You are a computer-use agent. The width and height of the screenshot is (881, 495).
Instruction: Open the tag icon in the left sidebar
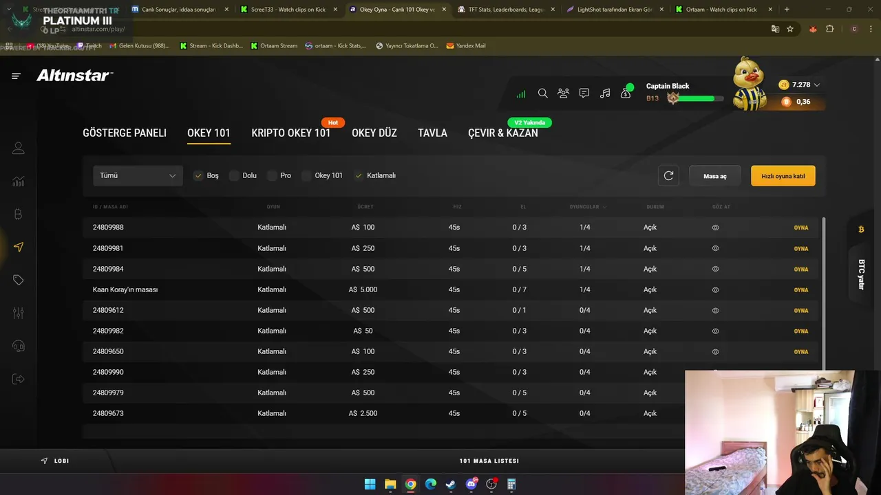pyautogui.click(x=19, y=280)
